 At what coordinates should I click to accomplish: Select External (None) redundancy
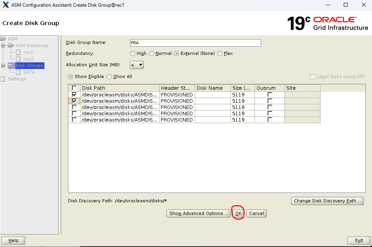tap(176, 54)
